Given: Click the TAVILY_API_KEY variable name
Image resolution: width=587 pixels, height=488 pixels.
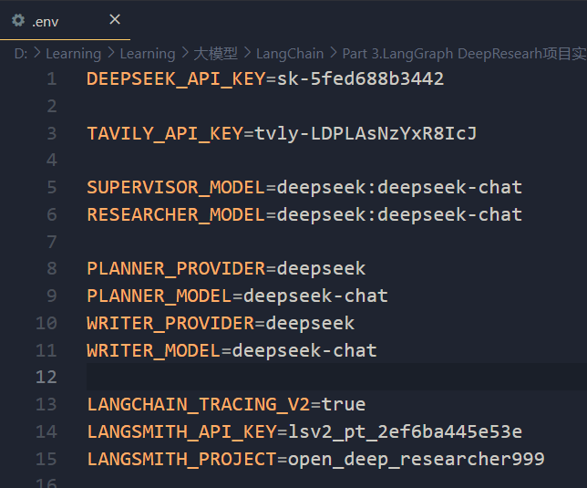Looking at the screenshot, I should (x=165, y=134).
